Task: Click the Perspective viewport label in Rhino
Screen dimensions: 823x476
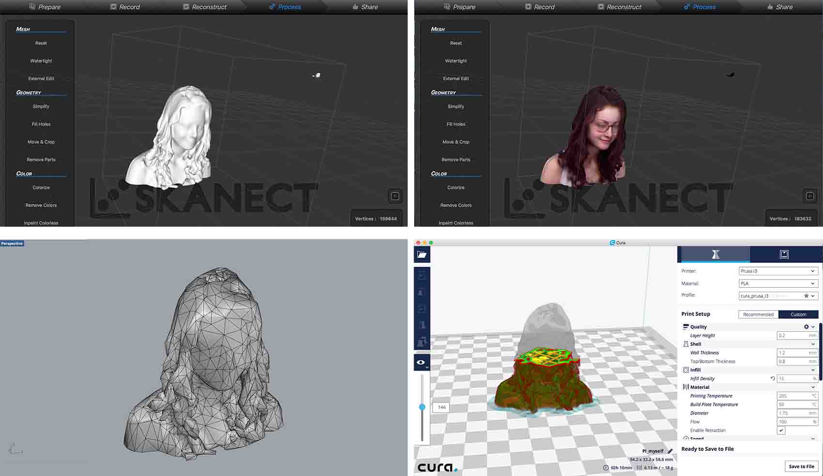Action: [12, 243]
